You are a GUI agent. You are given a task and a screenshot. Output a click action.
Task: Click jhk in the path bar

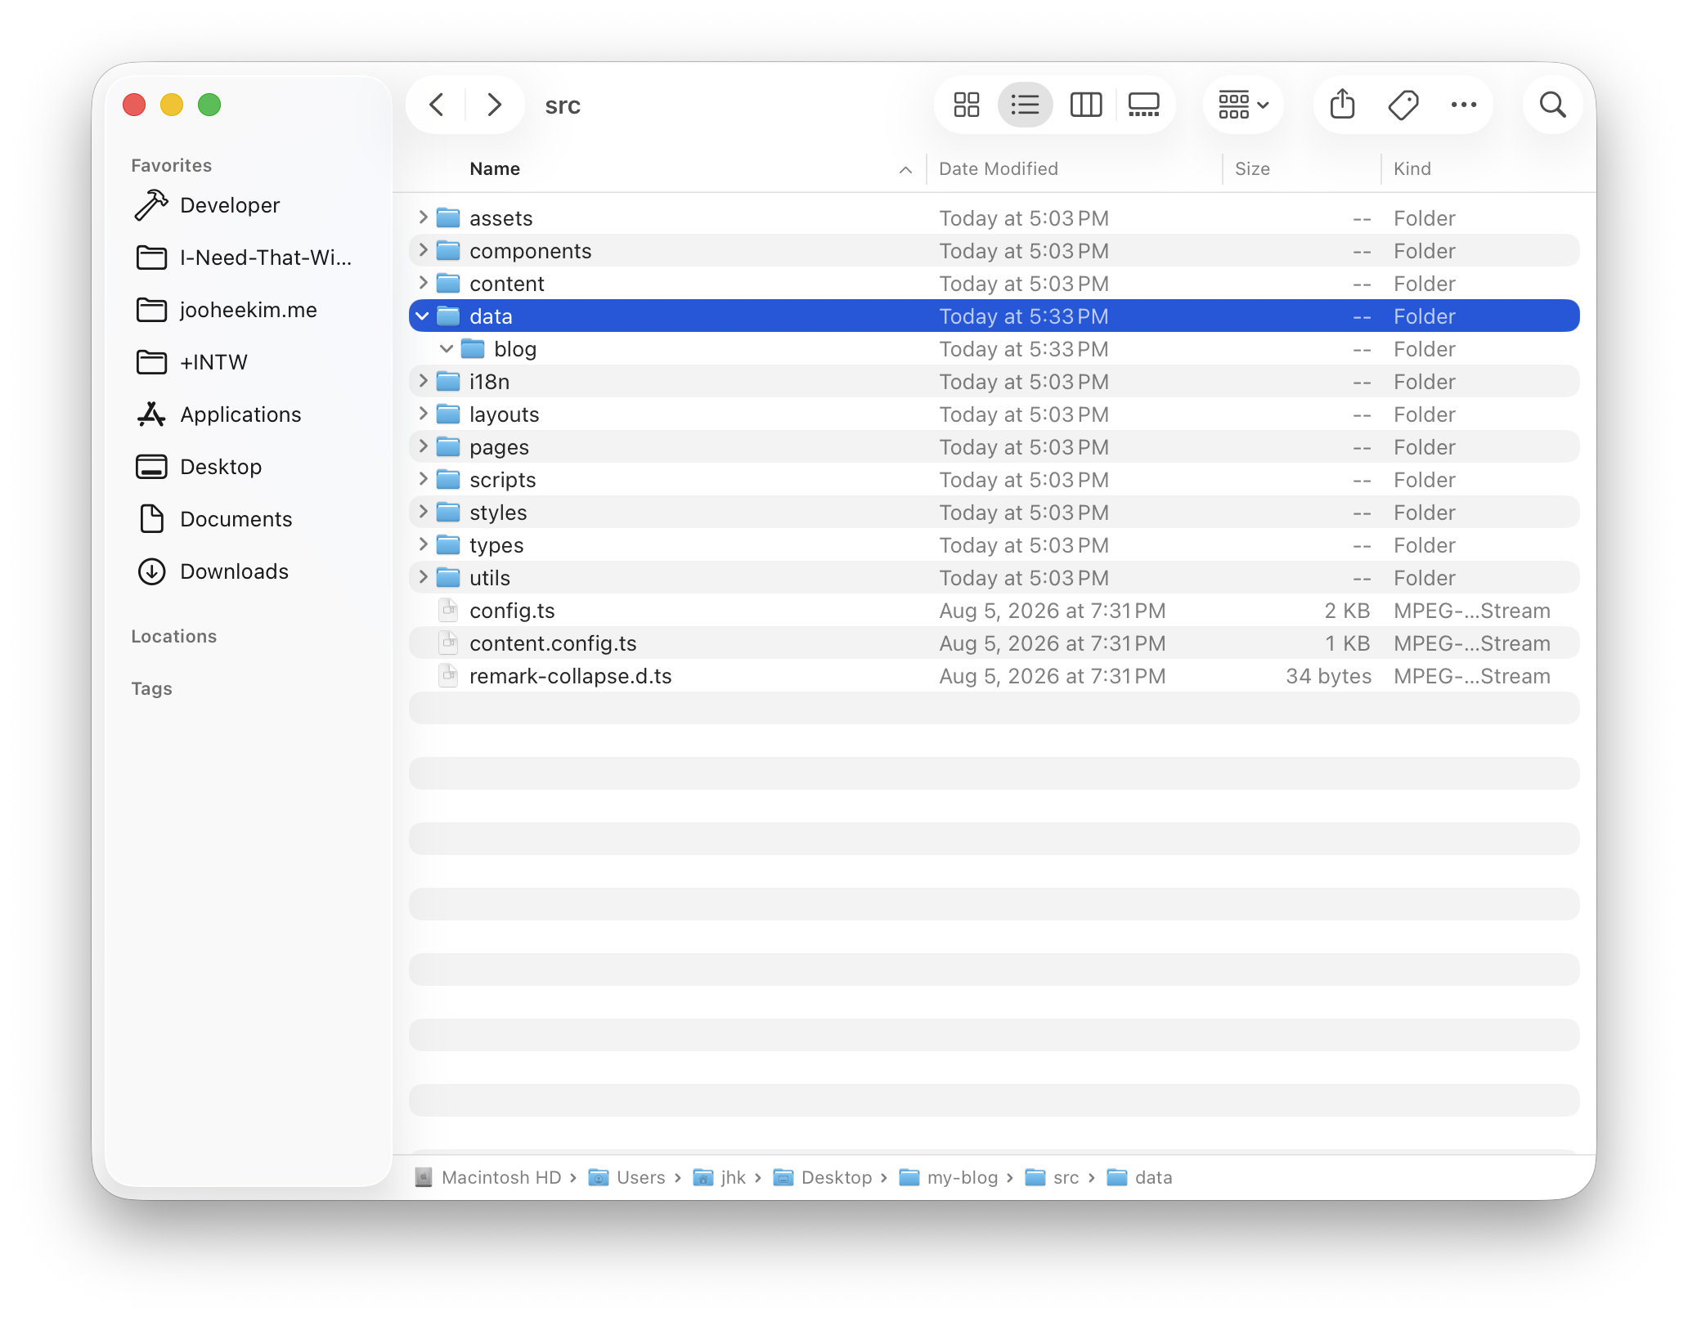coord(720,1177)
